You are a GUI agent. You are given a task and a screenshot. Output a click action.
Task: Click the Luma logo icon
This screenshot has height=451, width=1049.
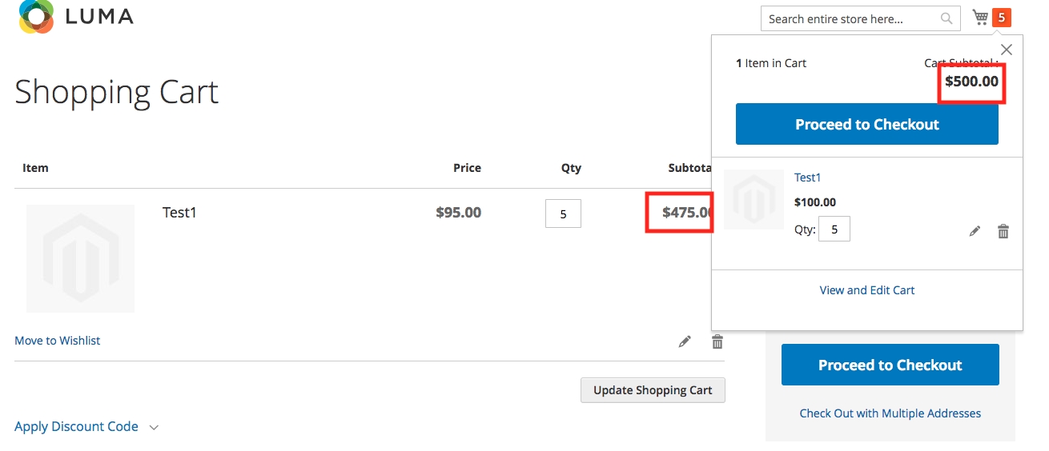point(36,16)
